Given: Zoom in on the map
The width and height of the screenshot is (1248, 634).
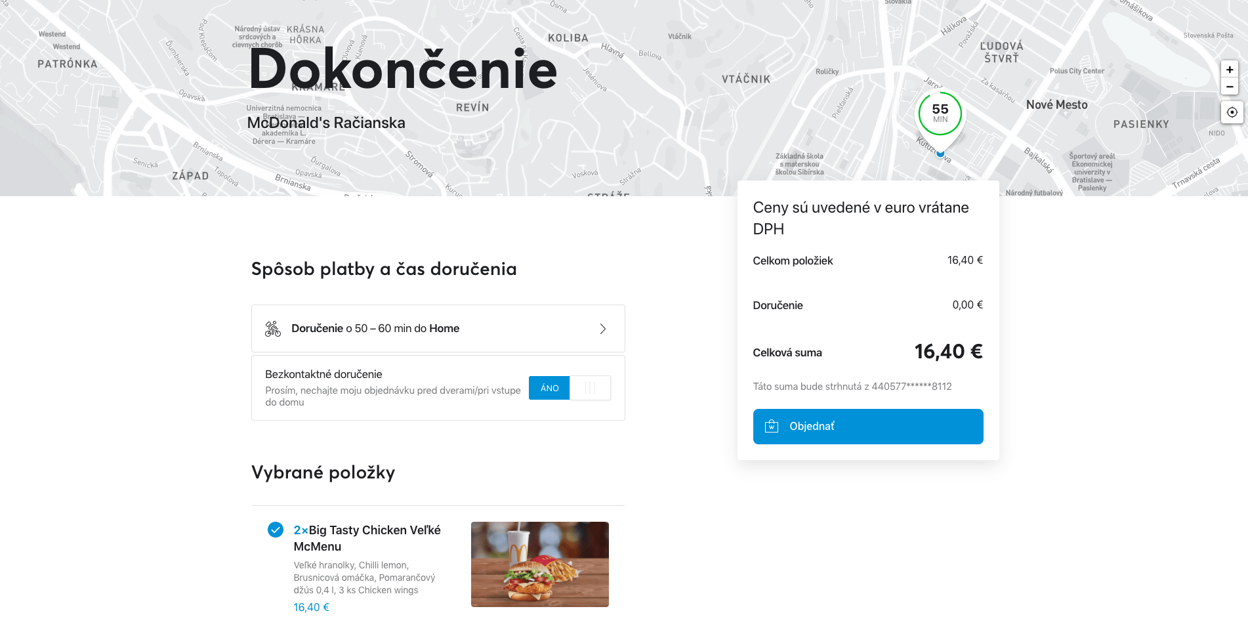Looking at the screenshot, I should pos(1230,70).
